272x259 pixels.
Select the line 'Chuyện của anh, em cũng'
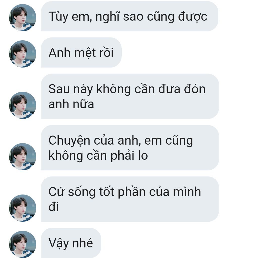pyautogui.click(x=121, y=141)
